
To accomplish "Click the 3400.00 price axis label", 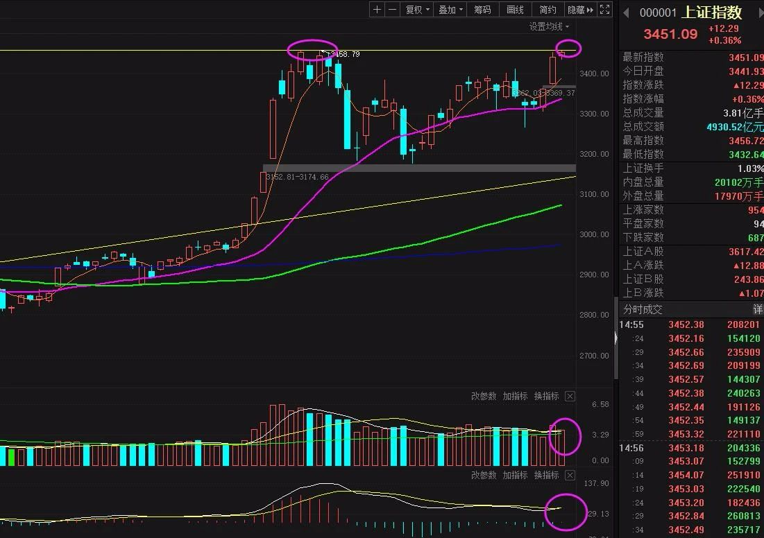I will tap(594, 73).
